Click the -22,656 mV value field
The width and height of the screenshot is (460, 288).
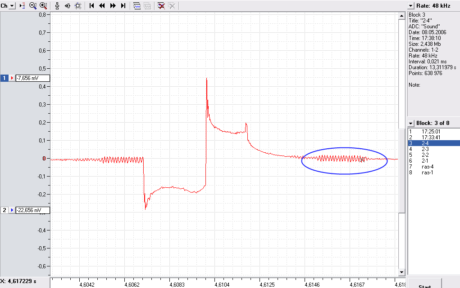pos(32,210)
